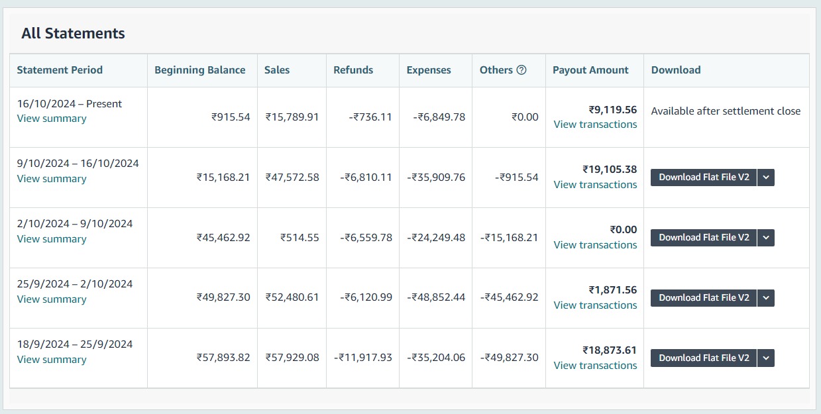View transactions for ₹19,105.38 payout

(x=595, y=185)
